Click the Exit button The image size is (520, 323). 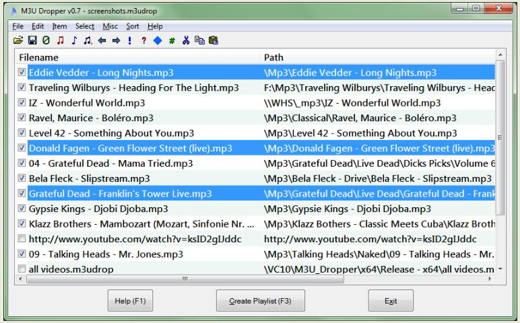pos(391,301)
